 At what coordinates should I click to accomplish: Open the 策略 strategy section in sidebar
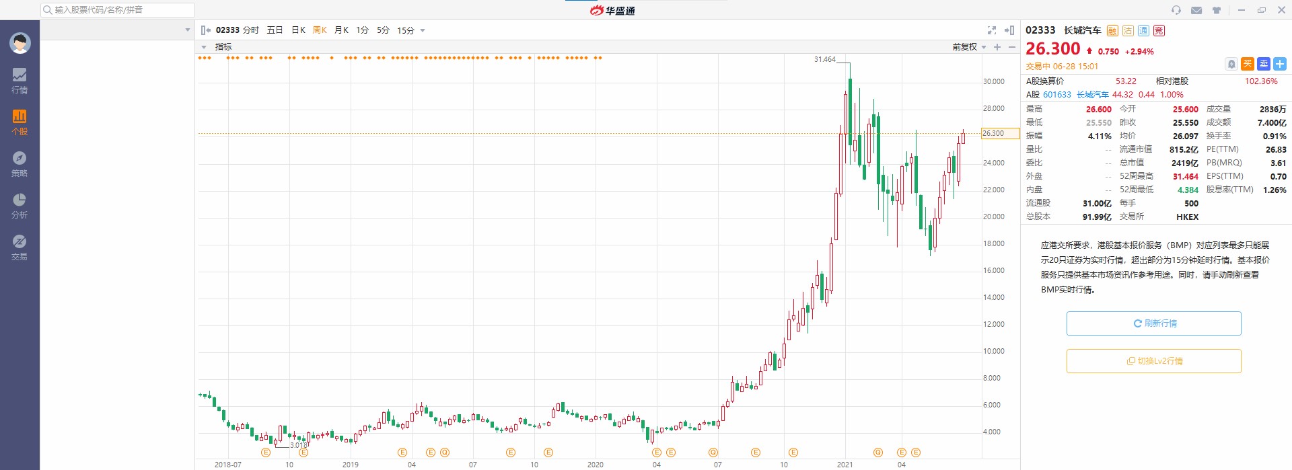pyautogui.click(x=20, y=164)
